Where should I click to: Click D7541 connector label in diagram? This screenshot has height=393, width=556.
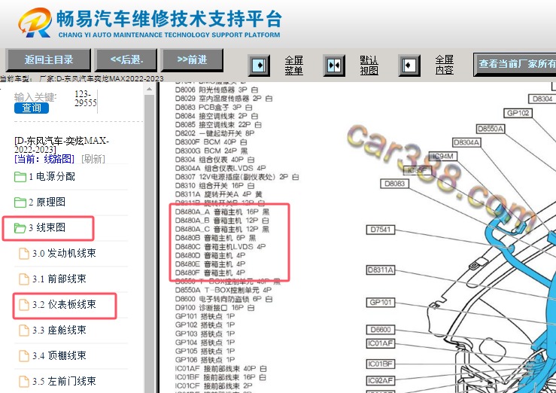[381, 230]
